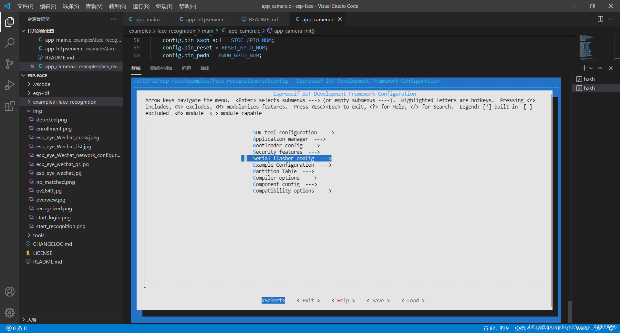The height and width of the screenshot is (333, 620).
Task: Open Explorer panel more actions ellipsis
Action: pyautogui.click(x=113, y=19)
